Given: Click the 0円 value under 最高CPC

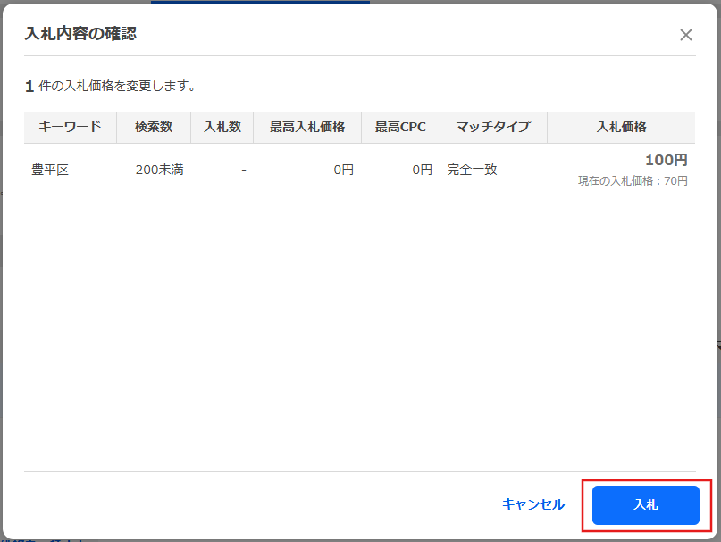Looking at the screenshot, I should tap(422, 170).
